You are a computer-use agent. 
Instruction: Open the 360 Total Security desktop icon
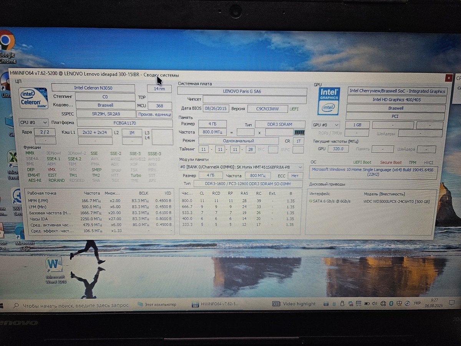17,201
